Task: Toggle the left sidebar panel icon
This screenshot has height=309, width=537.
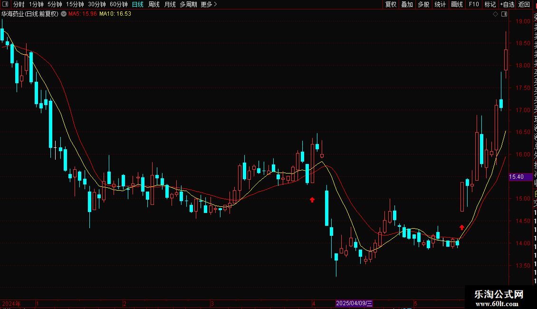Action: point(5,4)
